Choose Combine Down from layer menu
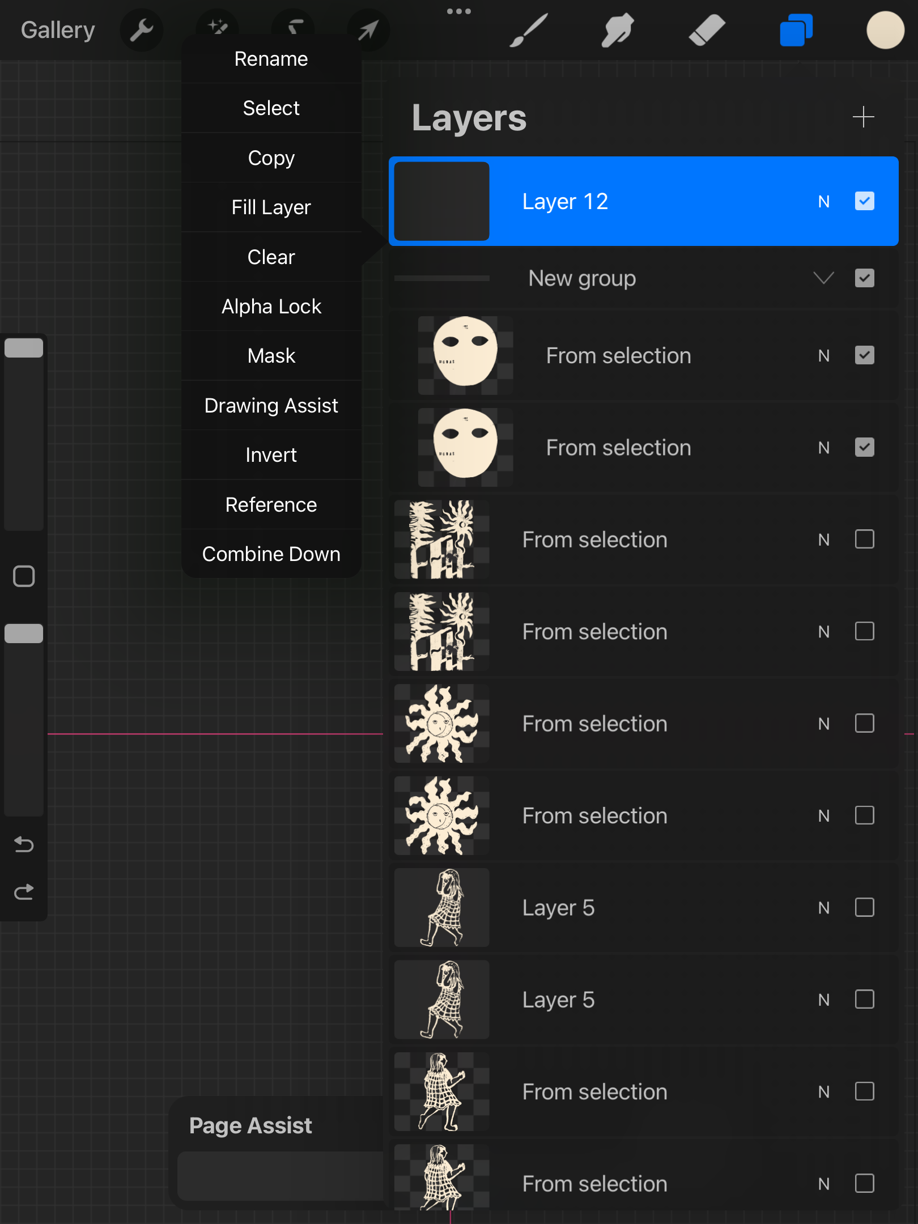918x1224 pixels. [x=271, y=554]
